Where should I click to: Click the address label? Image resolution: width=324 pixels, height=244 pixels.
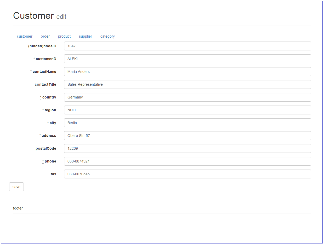(48, 136)
